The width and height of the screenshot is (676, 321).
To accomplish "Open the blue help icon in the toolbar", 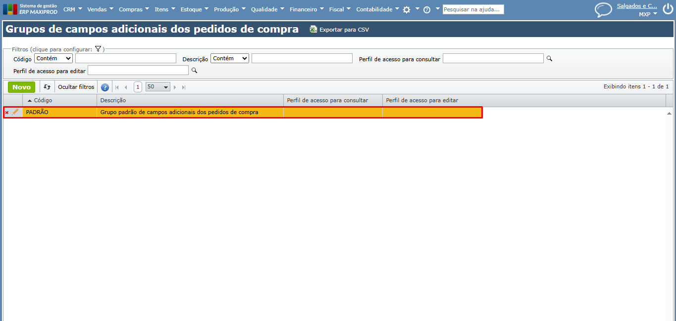I will click(105, 87).
